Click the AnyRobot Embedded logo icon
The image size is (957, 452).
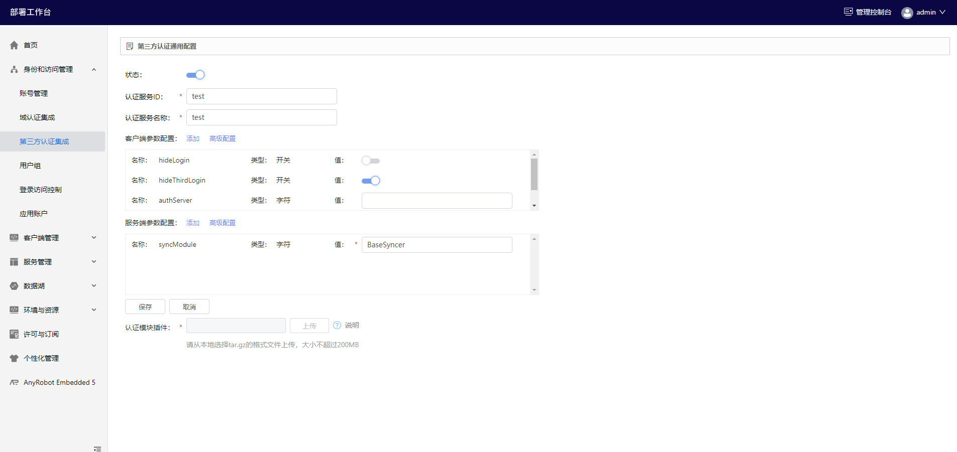point(14,382)
